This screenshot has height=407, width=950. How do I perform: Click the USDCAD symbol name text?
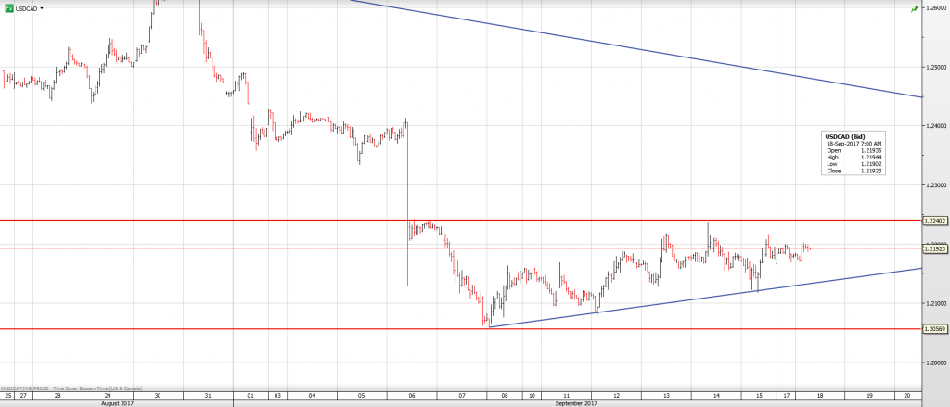pyautogui.click(x=26, y=7)
